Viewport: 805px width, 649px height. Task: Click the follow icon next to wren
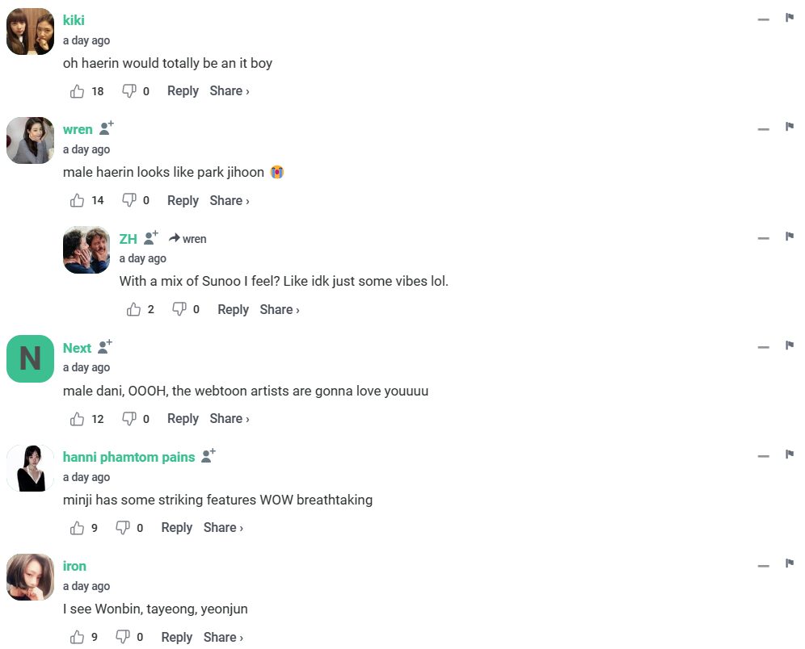(107, 129)
